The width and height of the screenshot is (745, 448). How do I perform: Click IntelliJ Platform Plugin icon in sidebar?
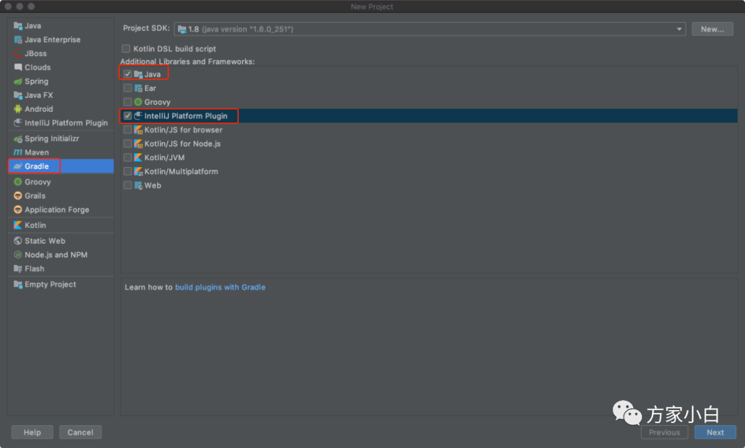coord(18,123)
